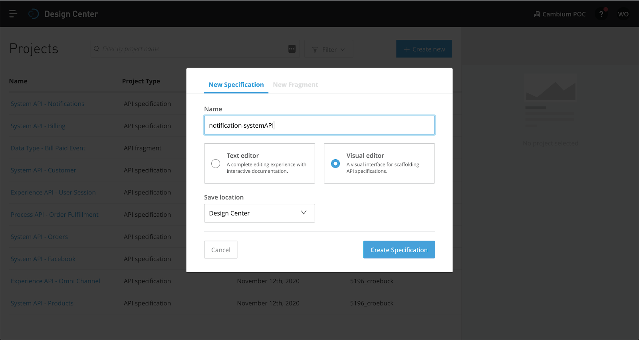Open System API - Billing project link
Viewport: 639px width, 340px height.
coord(38,126)
